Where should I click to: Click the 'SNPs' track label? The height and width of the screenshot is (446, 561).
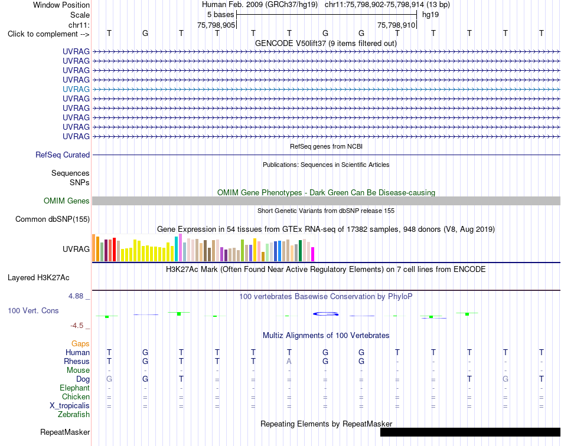(80, 182)
